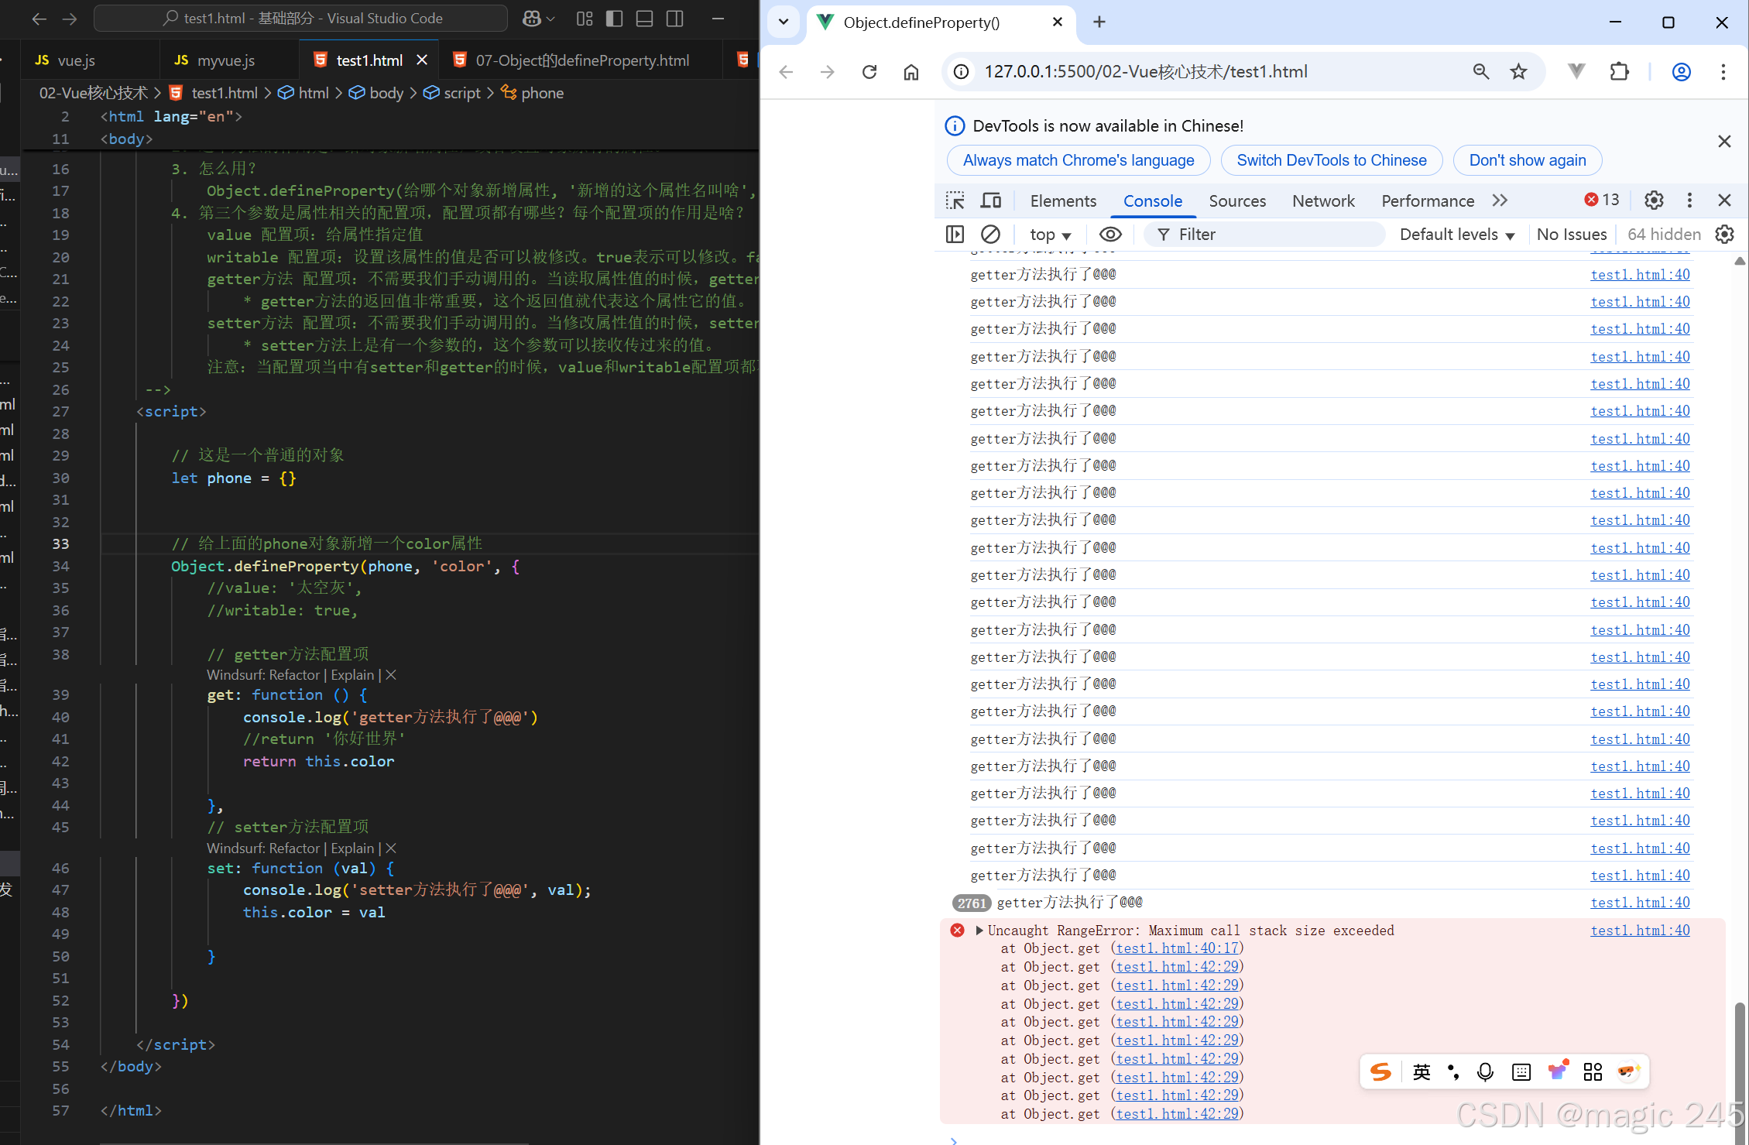1749x1145 pixels.
Task: Open console settings gear near hidden count
Action: click(x=1724, y=235)
